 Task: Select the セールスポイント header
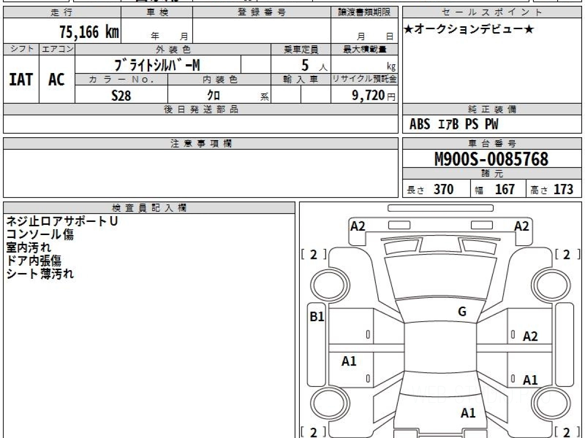[x=492, y=13]
